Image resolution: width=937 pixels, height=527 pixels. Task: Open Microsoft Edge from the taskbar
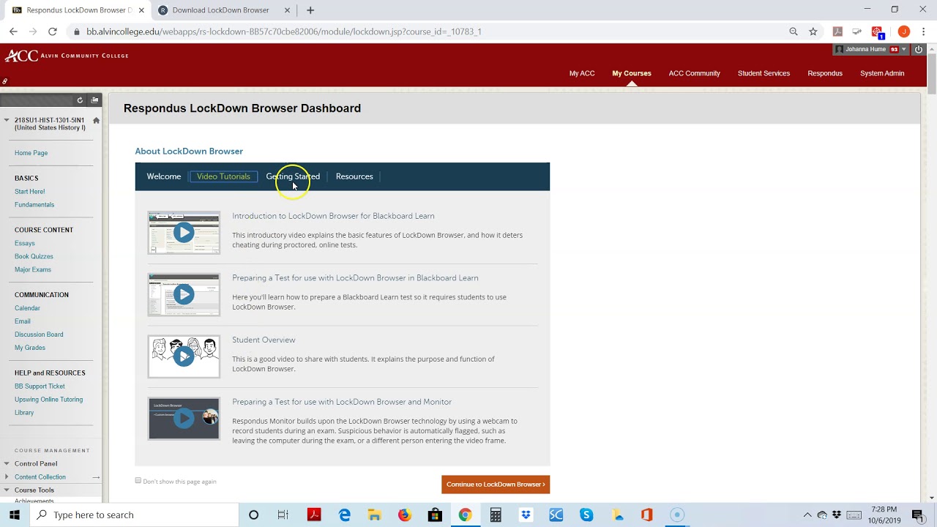tap(345, 515)
